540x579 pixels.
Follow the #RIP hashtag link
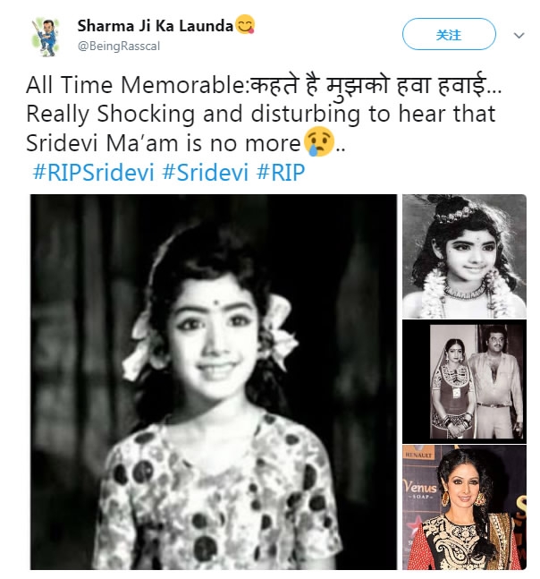281,171
